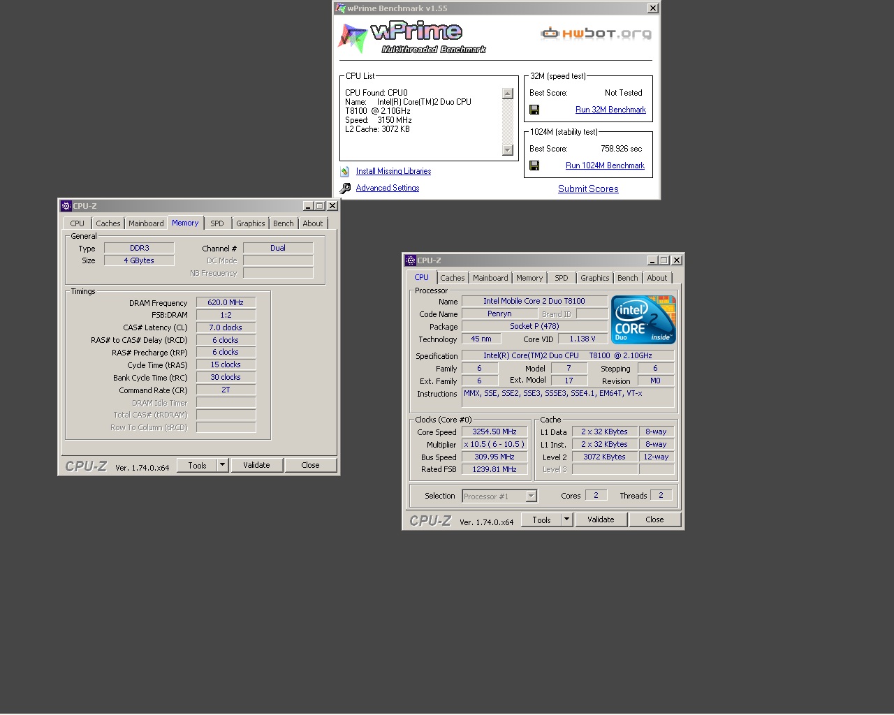Open Tools dropdown arrow in Memory CPU-Z window

(x=223, y=465)
